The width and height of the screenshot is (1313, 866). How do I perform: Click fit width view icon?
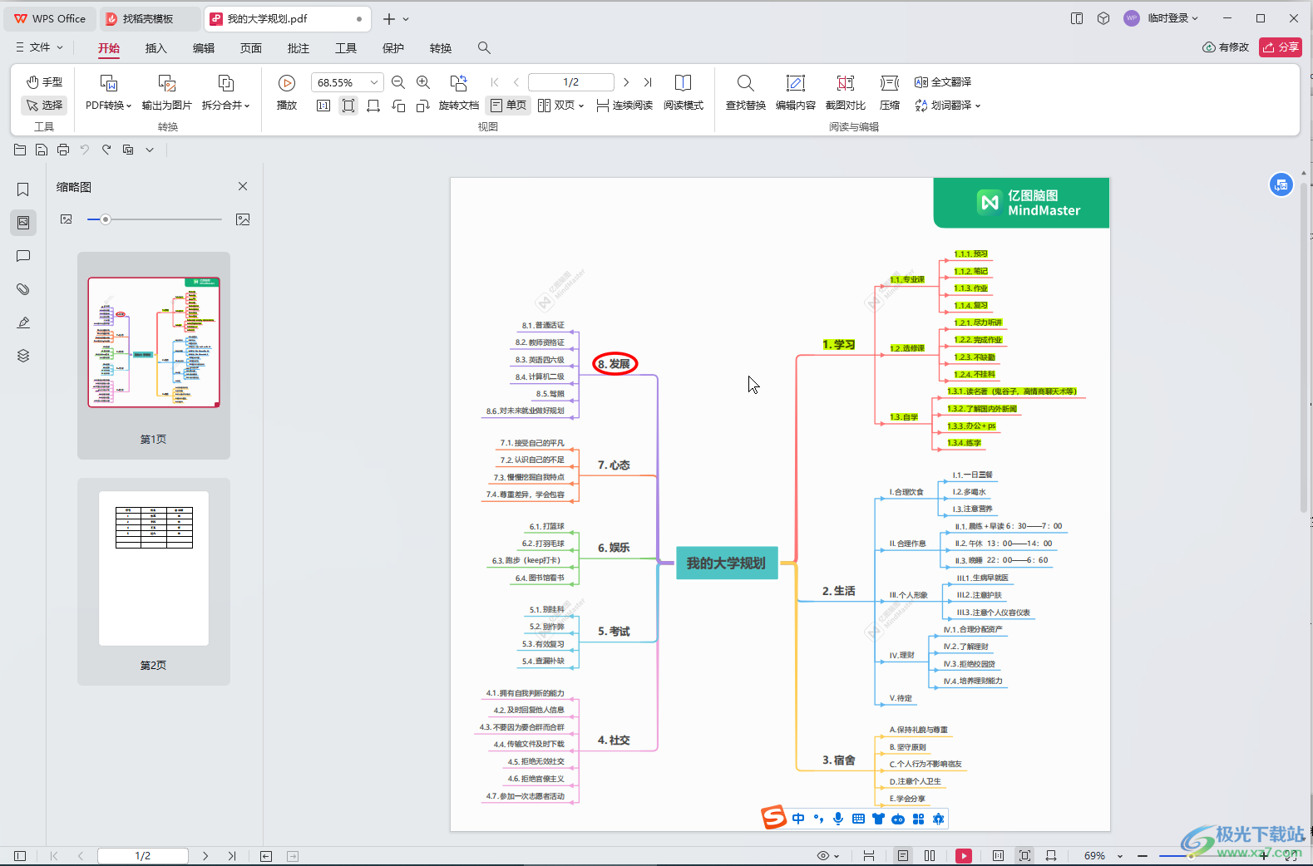[x=373, y=106]
